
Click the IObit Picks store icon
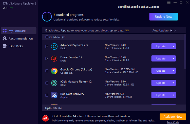(5, 46)
